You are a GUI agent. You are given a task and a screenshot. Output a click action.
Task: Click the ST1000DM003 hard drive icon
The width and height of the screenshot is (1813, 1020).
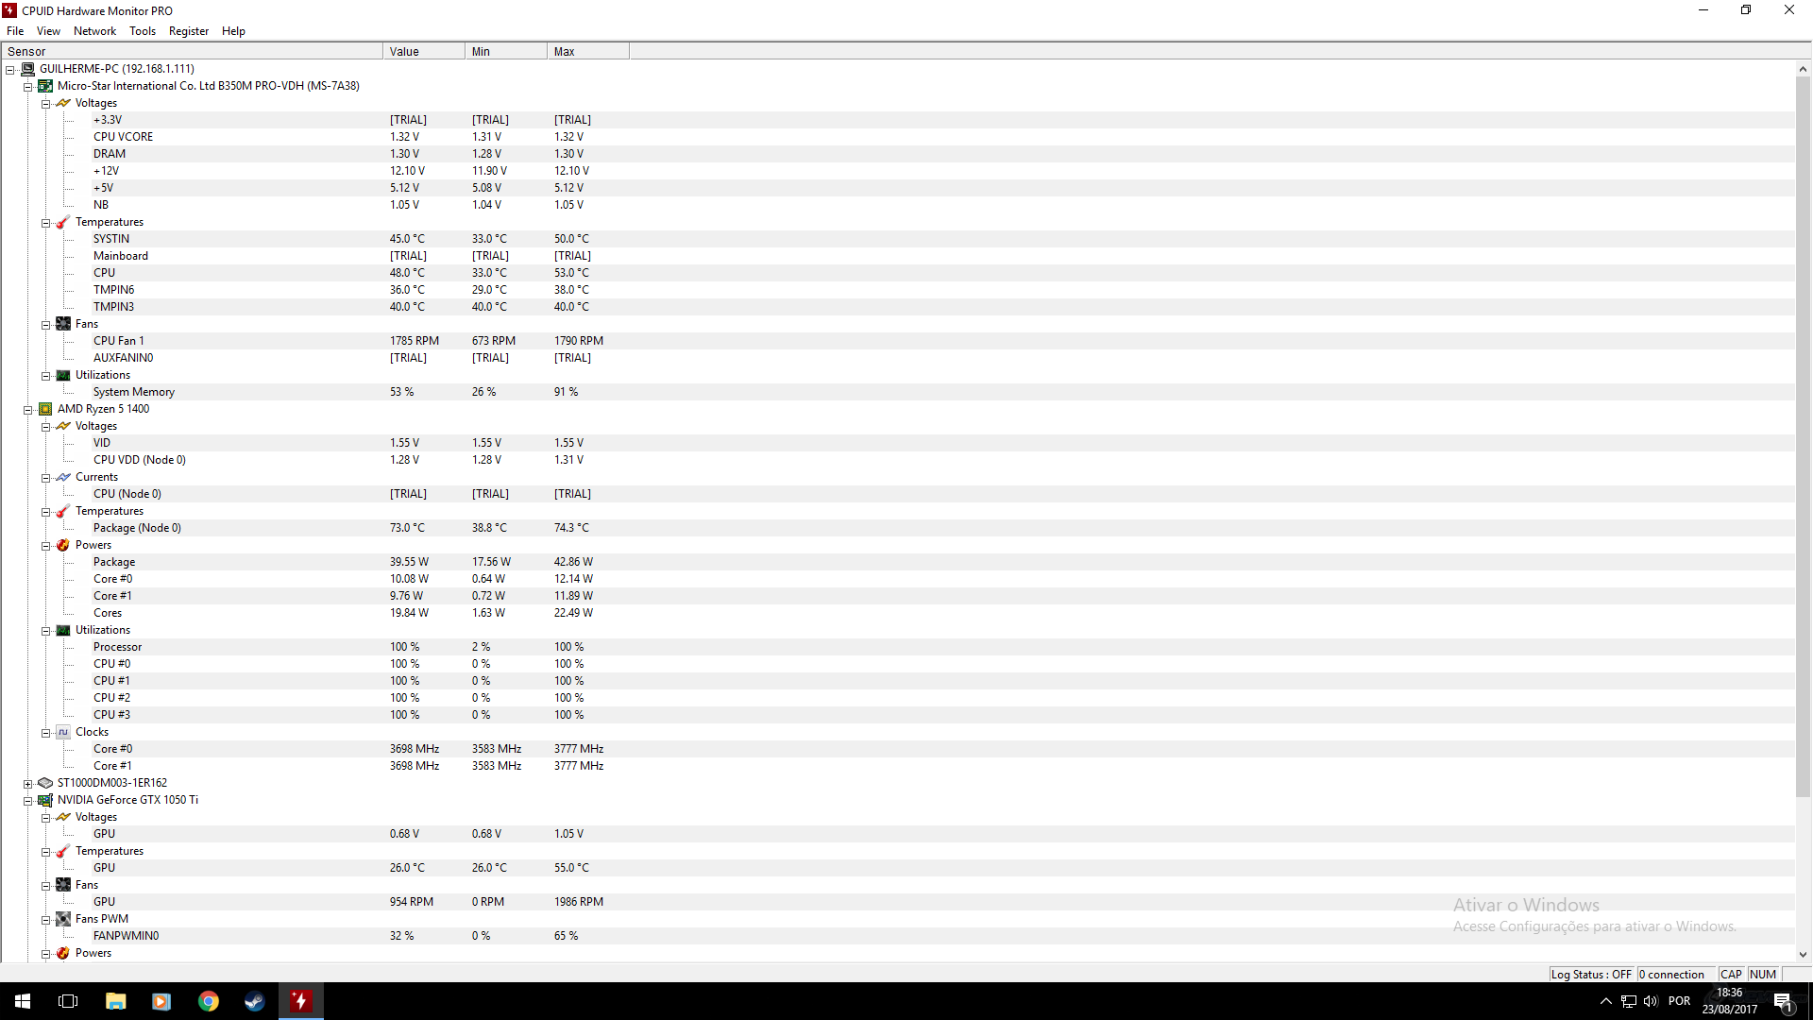tap(45, 783)
